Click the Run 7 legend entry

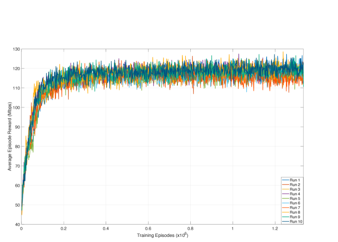(291, 208)
